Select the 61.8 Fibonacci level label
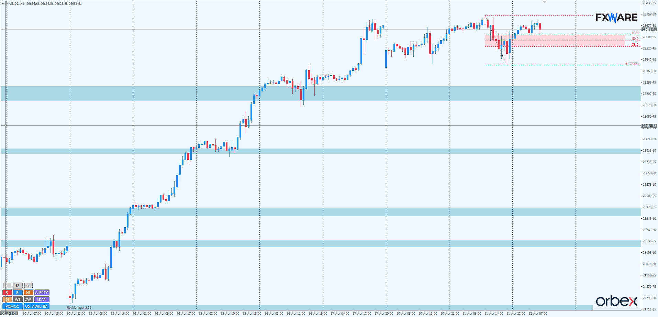The width and height of the screenshot is (658, 317). (635, 33)
